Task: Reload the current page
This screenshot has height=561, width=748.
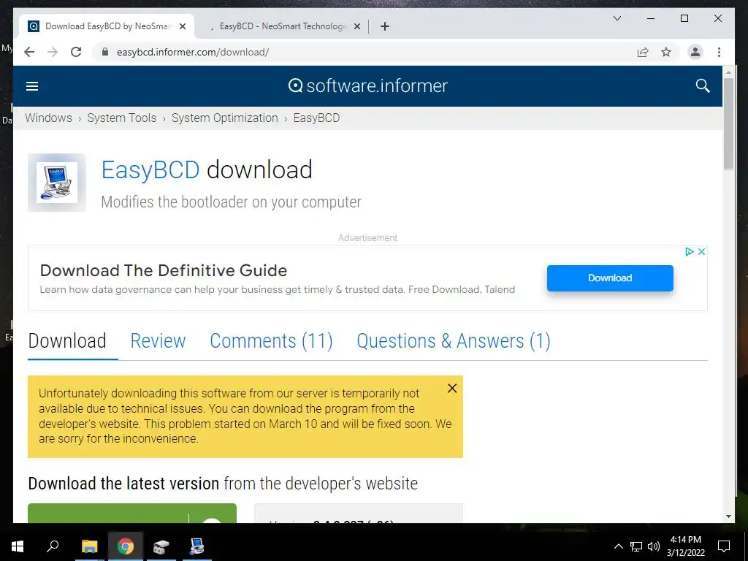Action: (76, 52)
